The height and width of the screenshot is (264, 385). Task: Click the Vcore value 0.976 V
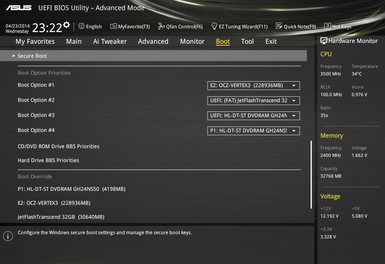(x=359, y=95)
